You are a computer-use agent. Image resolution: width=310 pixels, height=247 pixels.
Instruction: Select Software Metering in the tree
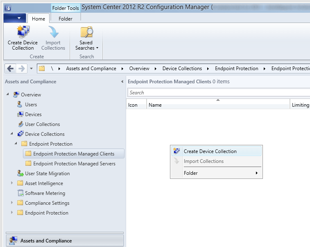45,193
